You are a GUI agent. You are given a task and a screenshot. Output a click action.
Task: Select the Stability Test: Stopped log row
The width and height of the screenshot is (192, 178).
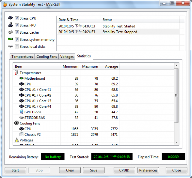pos(118,32)
